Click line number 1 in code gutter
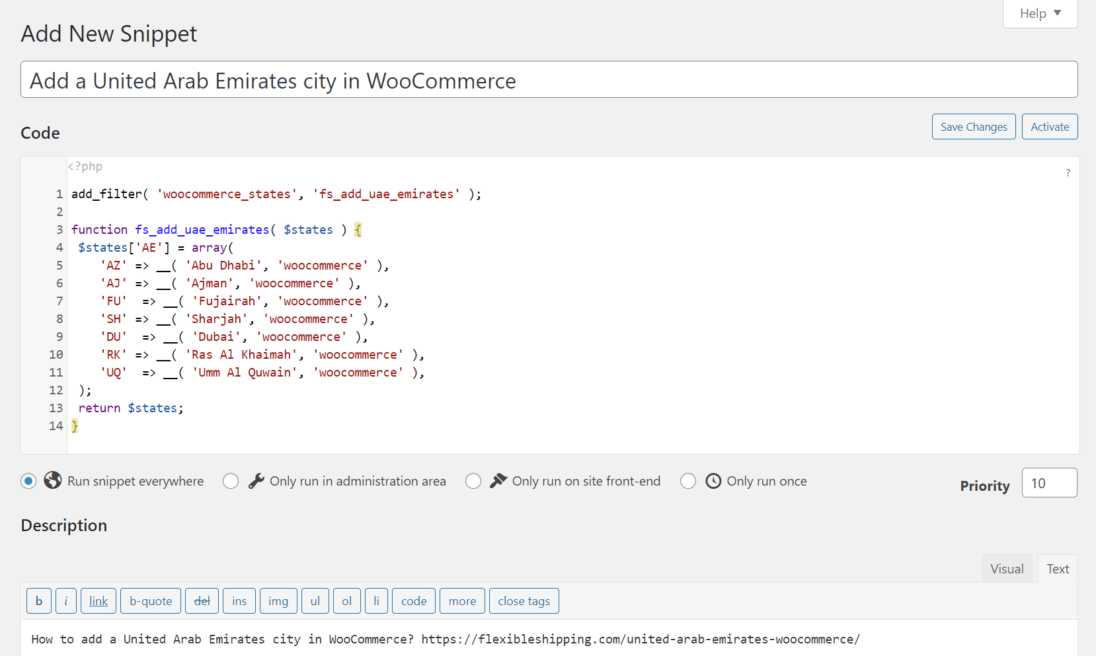Viewport: 1096px width, 656px height. tap(59, 194)
